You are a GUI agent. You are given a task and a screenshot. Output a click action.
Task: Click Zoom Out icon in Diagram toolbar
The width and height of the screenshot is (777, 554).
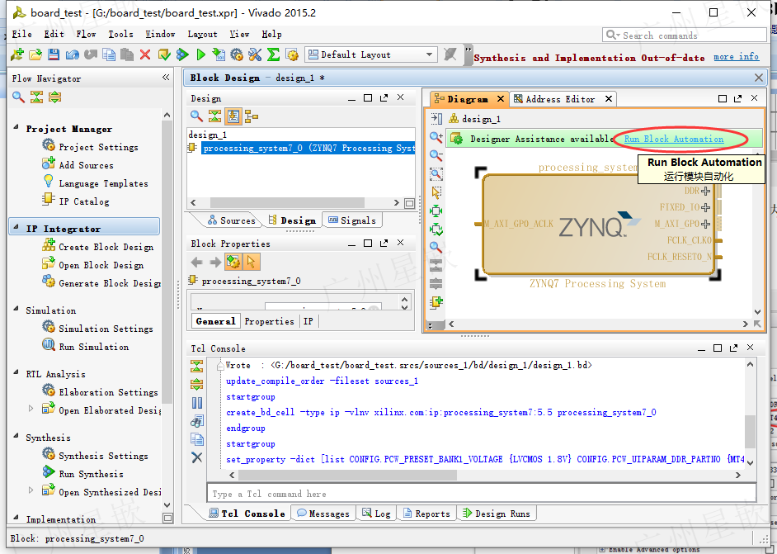436,155
